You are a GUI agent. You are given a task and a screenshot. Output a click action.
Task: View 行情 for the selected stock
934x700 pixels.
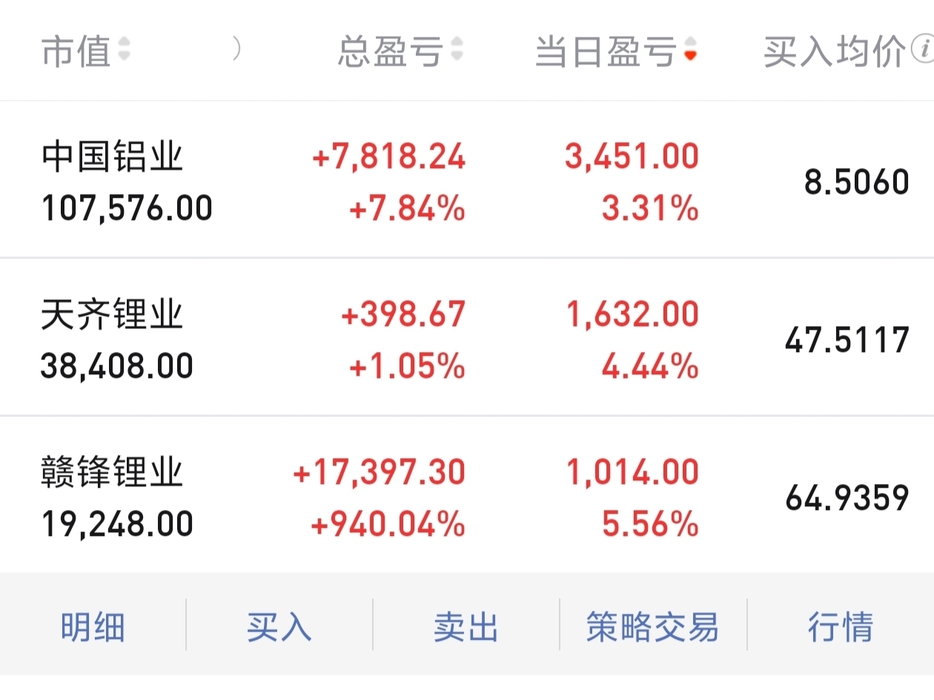pos(841,627)
